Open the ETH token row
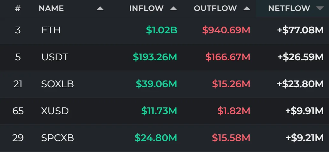Viewport: 329px width, 152px height. (x=164, y=30)
